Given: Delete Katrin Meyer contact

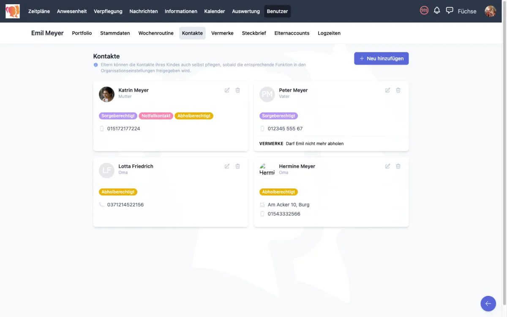Looking at the screenshot, I should coord(237,90).
